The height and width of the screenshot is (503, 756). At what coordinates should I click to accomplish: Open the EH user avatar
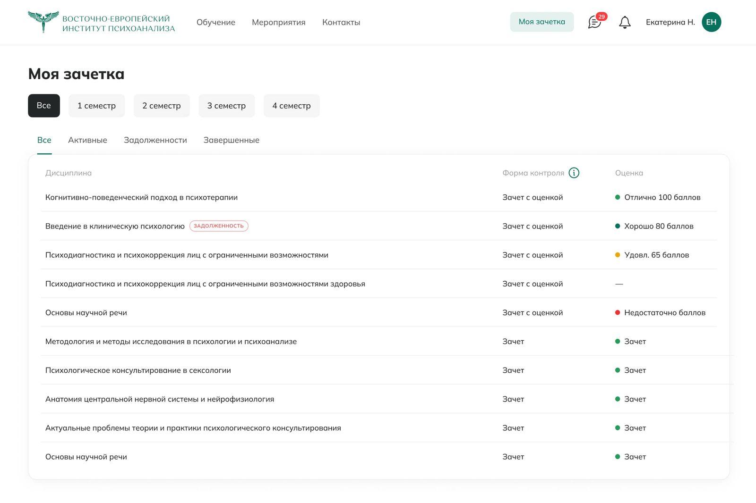tap(711, 22)
